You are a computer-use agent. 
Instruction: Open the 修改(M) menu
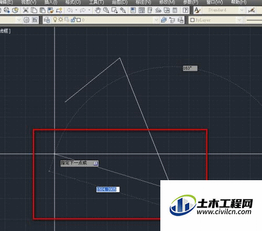pyautogui.click(x=167, y=2)
